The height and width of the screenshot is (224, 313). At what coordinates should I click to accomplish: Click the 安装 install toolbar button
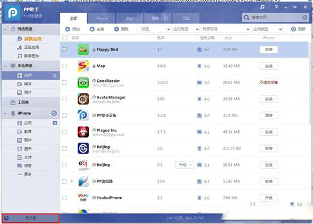click(97, 29)
